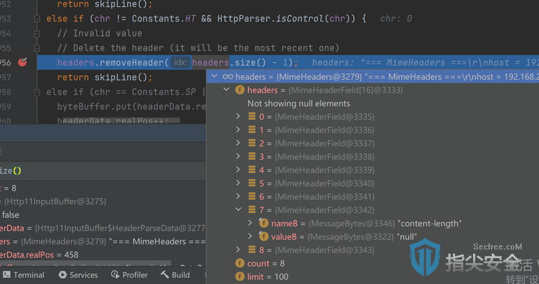Click isControl in HttpParser.isControl call
Image resolution: width=539 pixels, height=284 pixels.
(x=300, y=18)
